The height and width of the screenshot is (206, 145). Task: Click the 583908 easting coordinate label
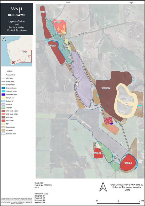[x=68, y=2]
